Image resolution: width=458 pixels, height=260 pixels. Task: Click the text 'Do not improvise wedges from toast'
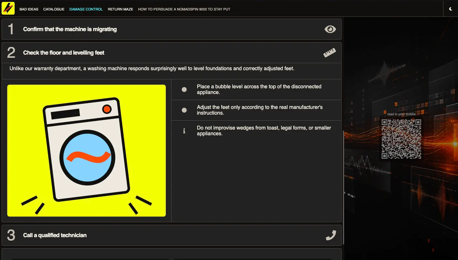coord(264,131)
